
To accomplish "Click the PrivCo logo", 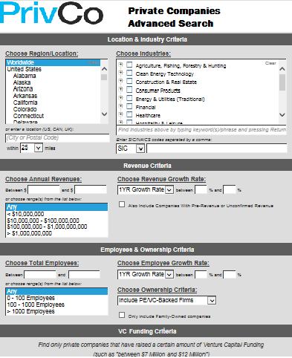I will tap(51, 13).
